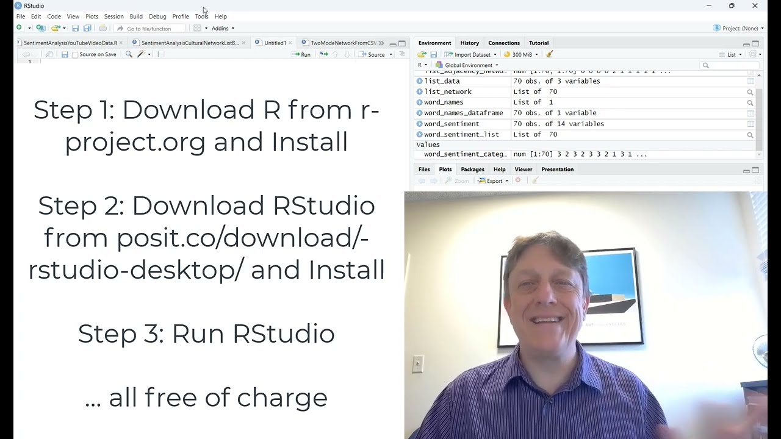Viewport: 781px width, 439px height.
Task: Expand the list_data object
Action: point(419,81)
